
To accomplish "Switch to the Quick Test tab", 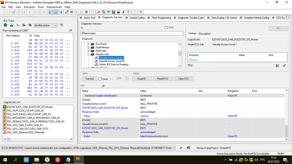I will pos(88,18).
